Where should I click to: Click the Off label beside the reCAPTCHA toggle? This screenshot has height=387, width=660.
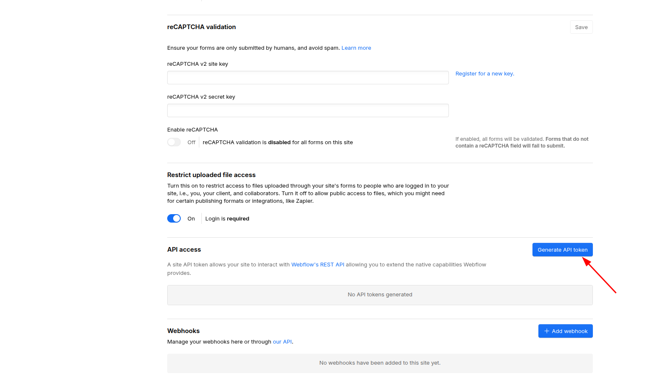tap(191, 142)
